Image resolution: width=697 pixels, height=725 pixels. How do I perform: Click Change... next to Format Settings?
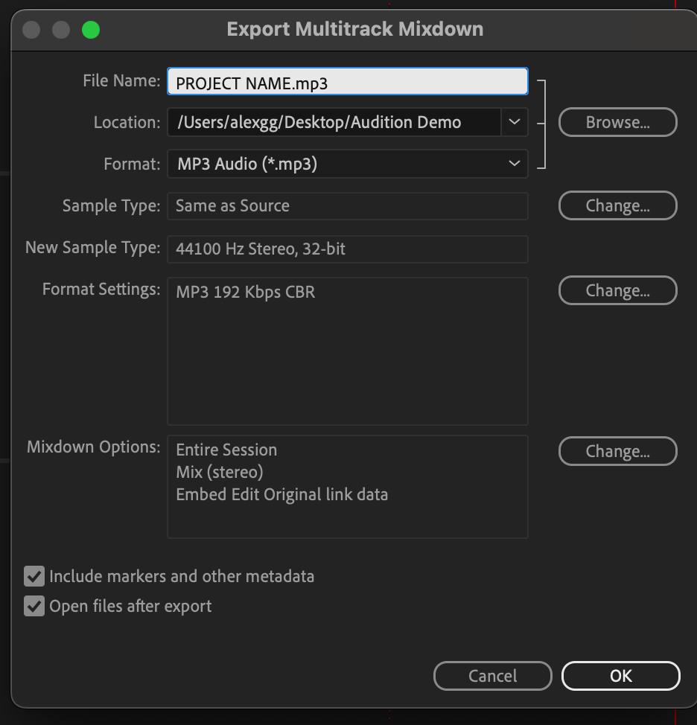tap(617, 291)
